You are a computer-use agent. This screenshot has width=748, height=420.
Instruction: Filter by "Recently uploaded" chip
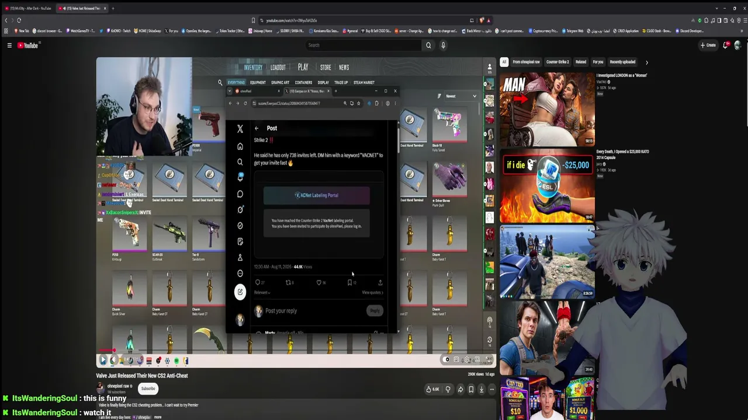(622, 62)
